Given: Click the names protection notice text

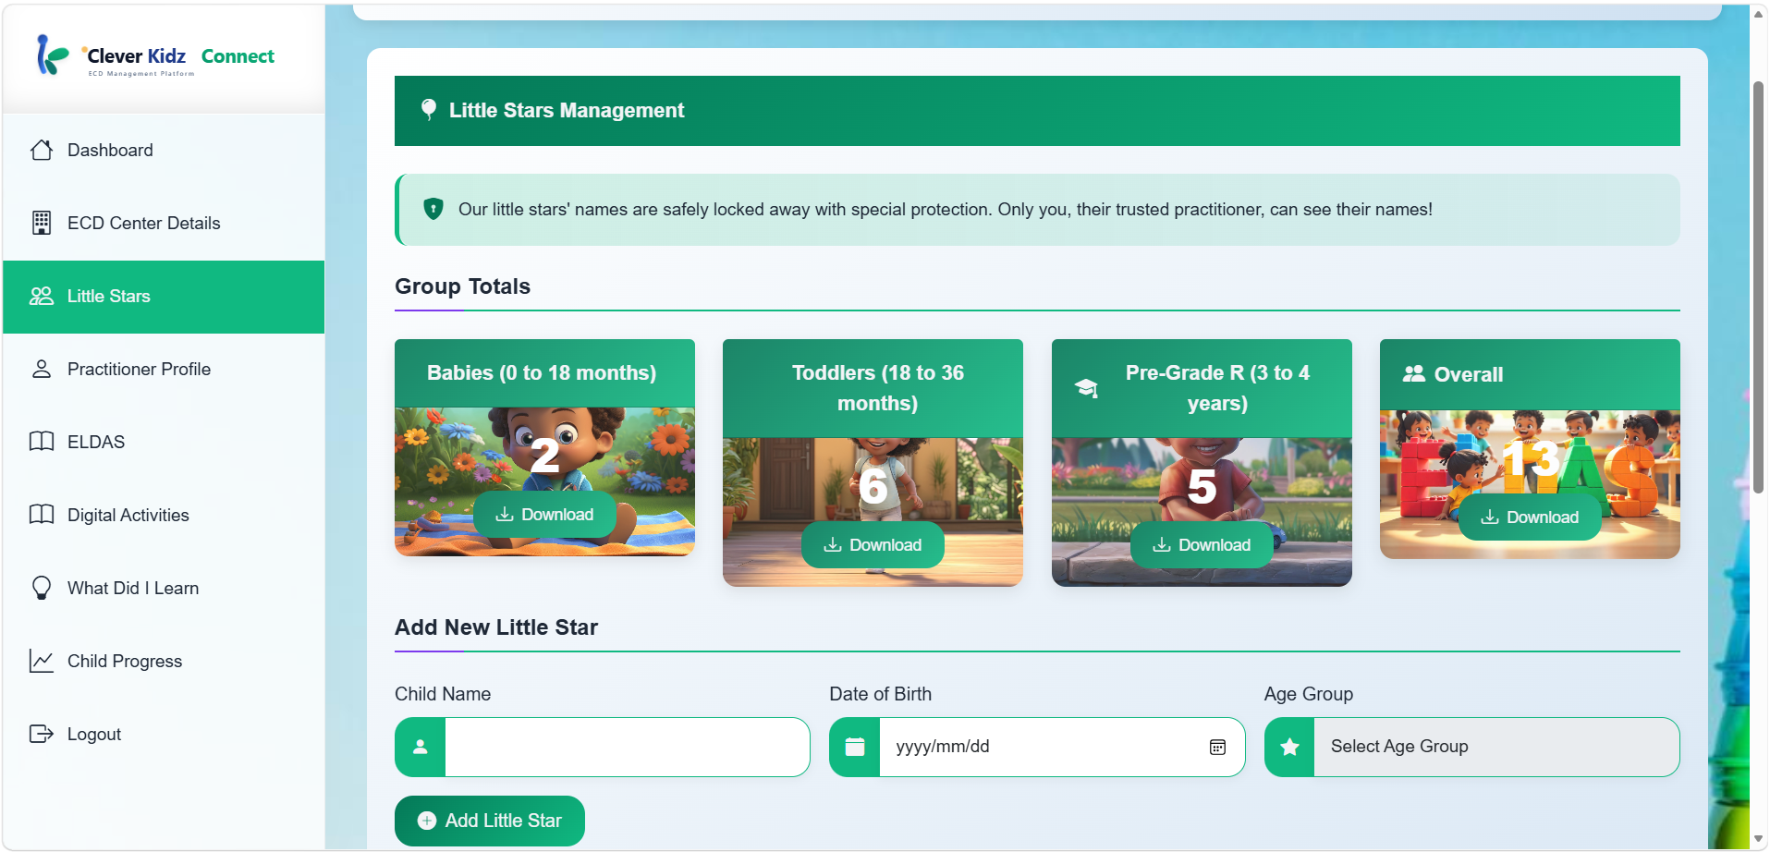Looking at the screenshot, I should (946, 210).
